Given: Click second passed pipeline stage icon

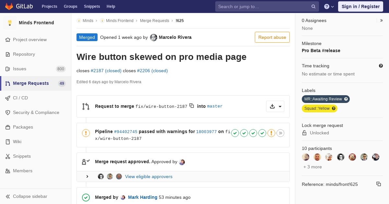Looking at the screenshot, I should [244, 133].
